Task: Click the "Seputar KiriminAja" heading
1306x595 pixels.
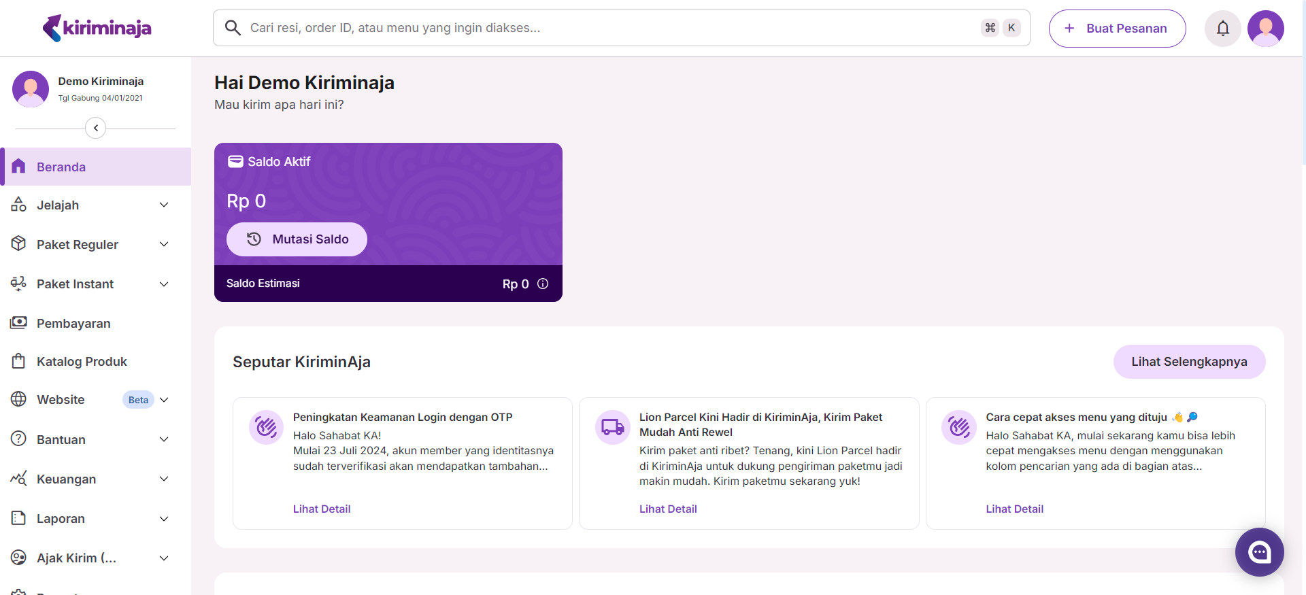Action: [x=301, y=362]
